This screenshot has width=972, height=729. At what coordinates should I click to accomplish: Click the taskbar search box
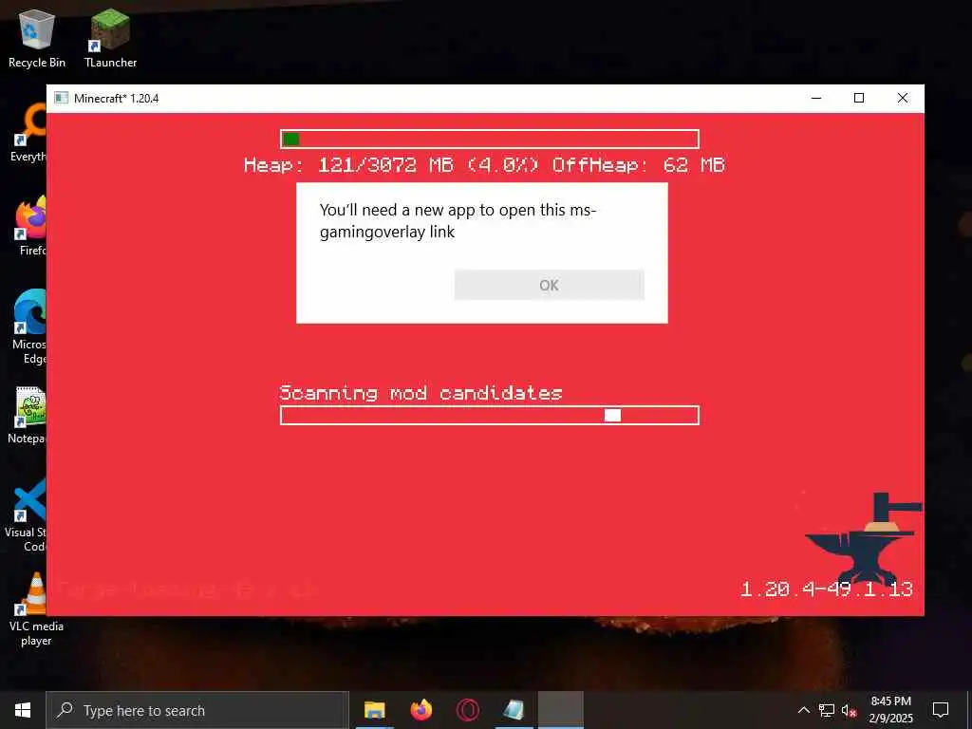(x=197, y=710)
